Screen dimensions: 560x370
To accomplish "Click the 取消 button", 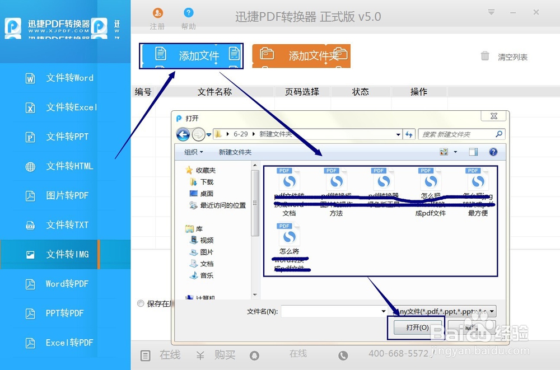I will pos(472,327).
